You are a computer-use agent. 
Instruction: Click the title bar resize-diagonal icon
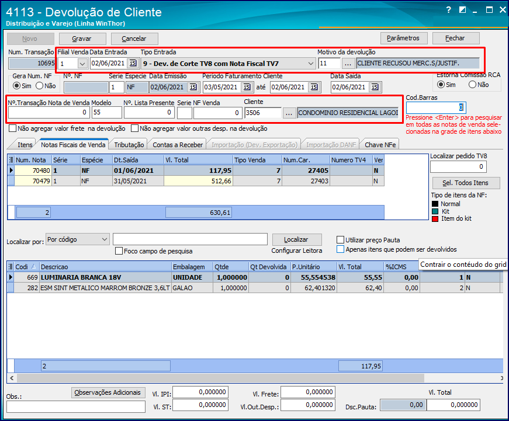[463, 10]
